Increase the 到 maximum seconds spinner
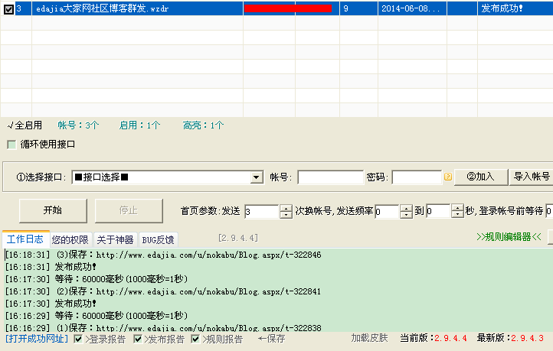The height and width of the screenshot is (351, 553). 457,208
